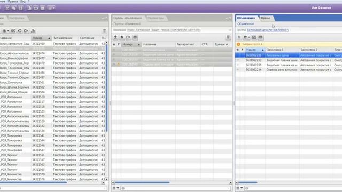Open the add campaign dropdown in the campaigns toolbar
The image size is (342, 192).
click(x=6, y=31)
